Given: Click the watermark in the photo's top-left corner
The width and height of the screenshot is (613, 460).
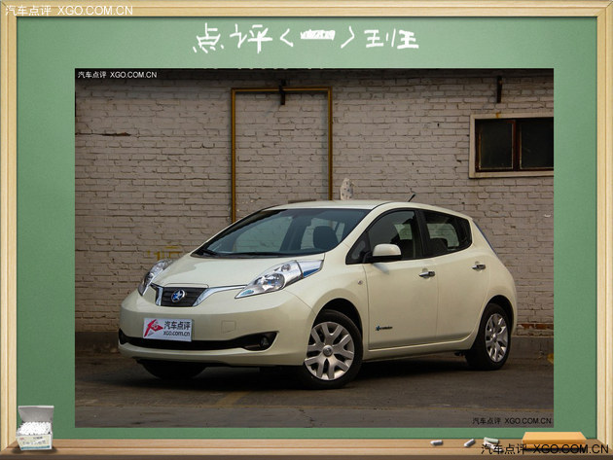Looking at the screenshot, I should click(x=117, y=74).
